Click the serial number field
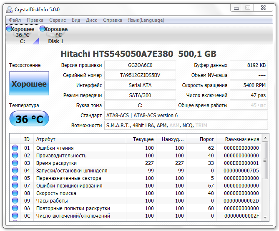This screenshot has height=231, width=279. pos(140,75)
